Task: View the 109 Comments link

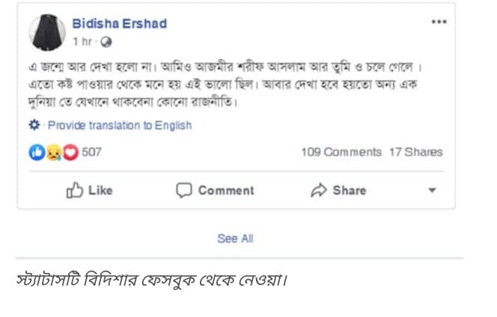Action: pos(341,153)
